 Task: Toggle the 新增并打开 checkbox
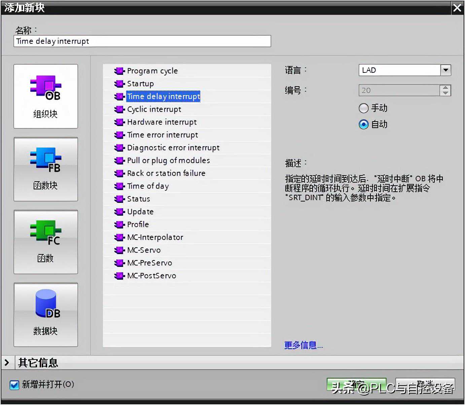14,385
